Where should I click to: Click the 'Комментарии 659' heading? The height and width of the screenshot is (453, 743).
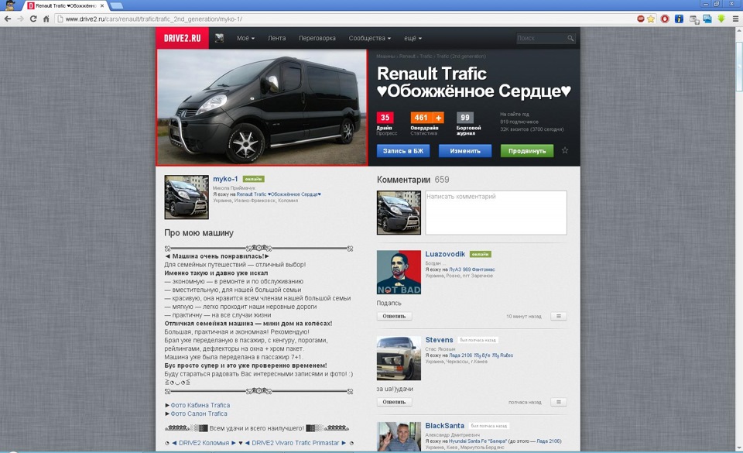(x=413, y=180)
